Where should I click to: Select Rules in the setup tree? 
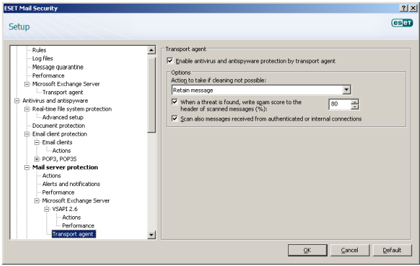coord(39,50)
